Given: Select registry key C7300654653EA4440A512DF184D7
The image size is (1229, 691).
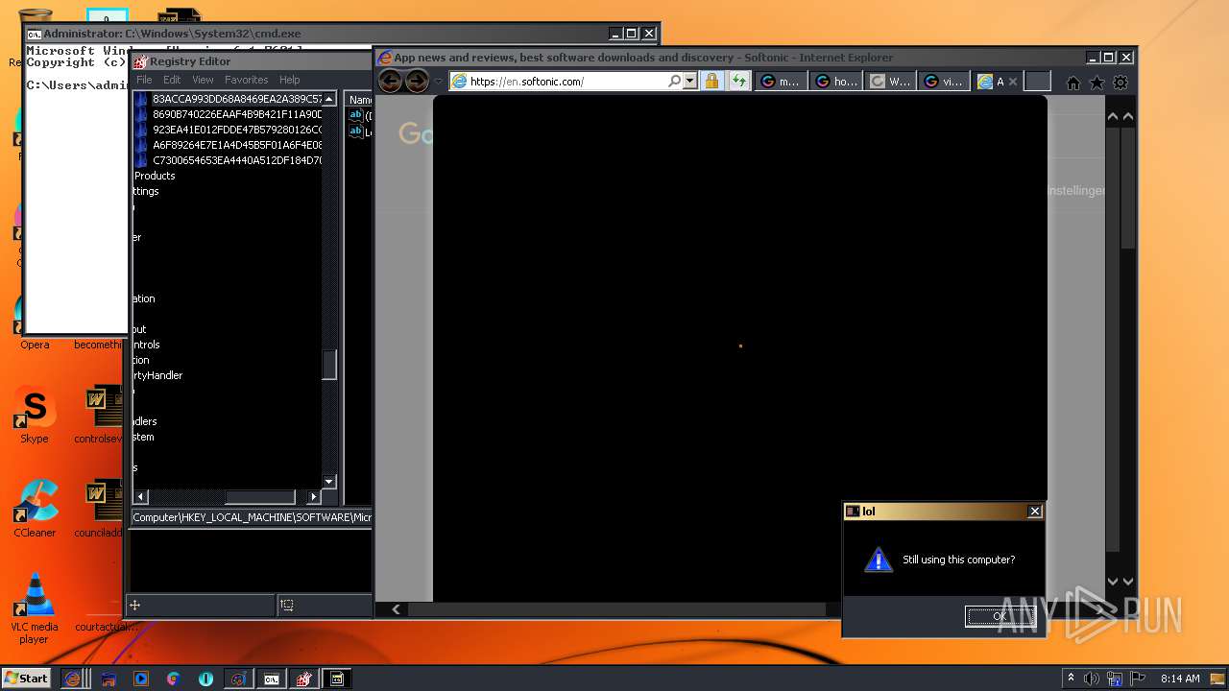Looking at the screenshot, I should click(x=236, y=160).
